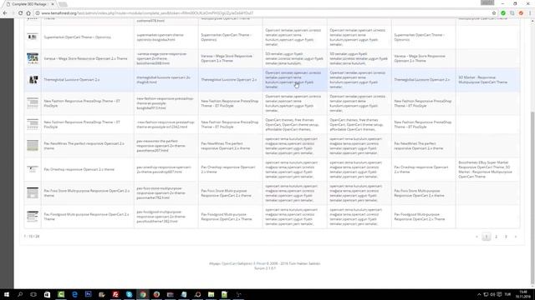Click the Pav Foodgood product thumbnail
Viewport: 535px width, 300px height.
click(x=33, y=217)
